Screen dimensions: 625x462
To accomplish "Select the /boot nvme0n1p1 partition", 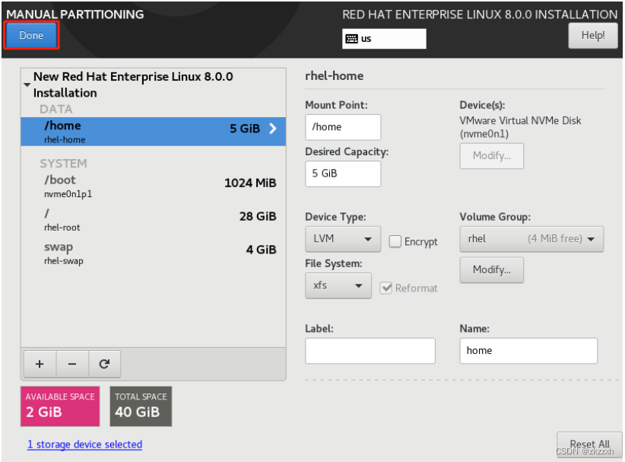I will pos(153,186).
